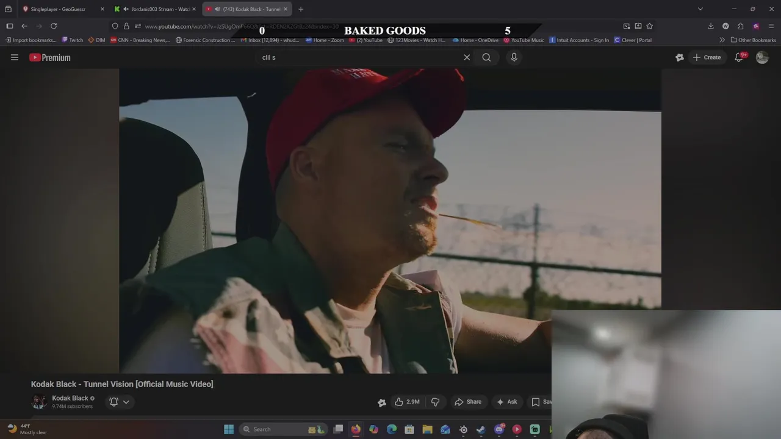Like the Tunnel Vision video
Viewport: 781px width, 439px height.
click(407, 402)
